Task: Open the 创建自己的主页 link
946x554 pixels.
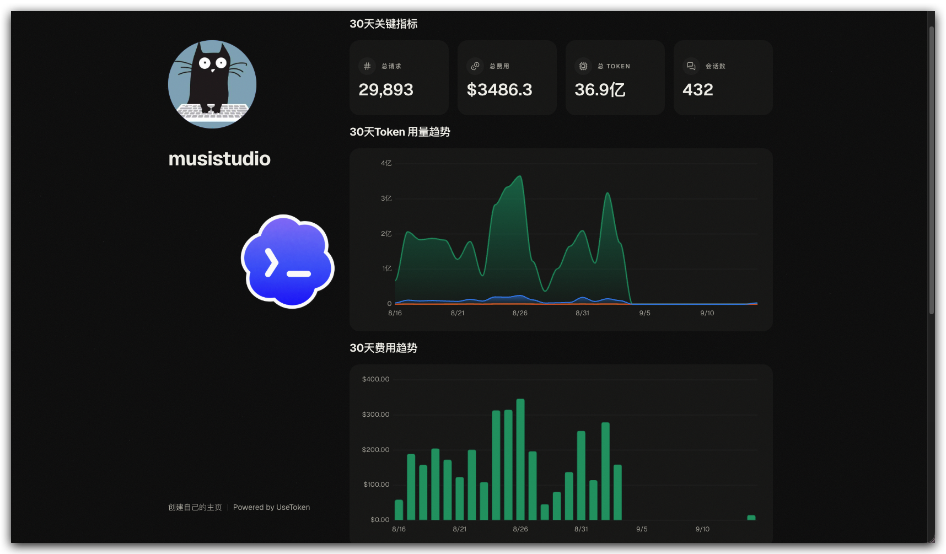Action: tap(195, 507)
